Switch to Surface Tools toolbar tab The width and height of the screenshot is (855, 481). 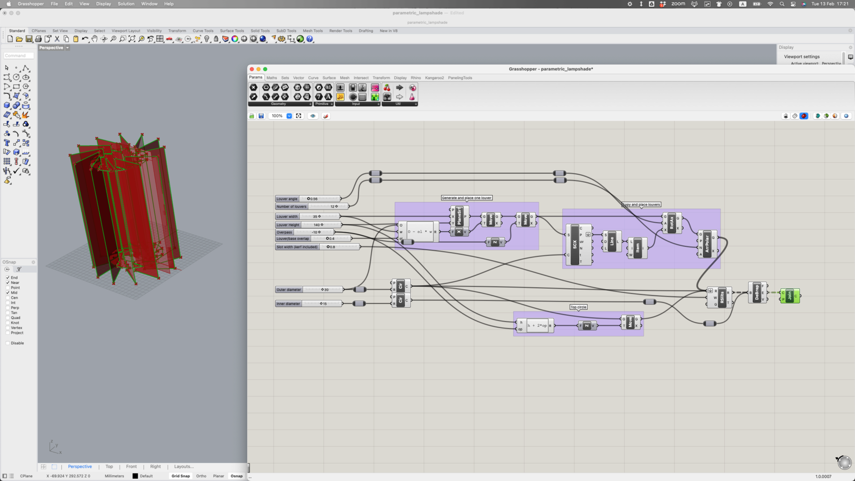click(x=232, y=31)
